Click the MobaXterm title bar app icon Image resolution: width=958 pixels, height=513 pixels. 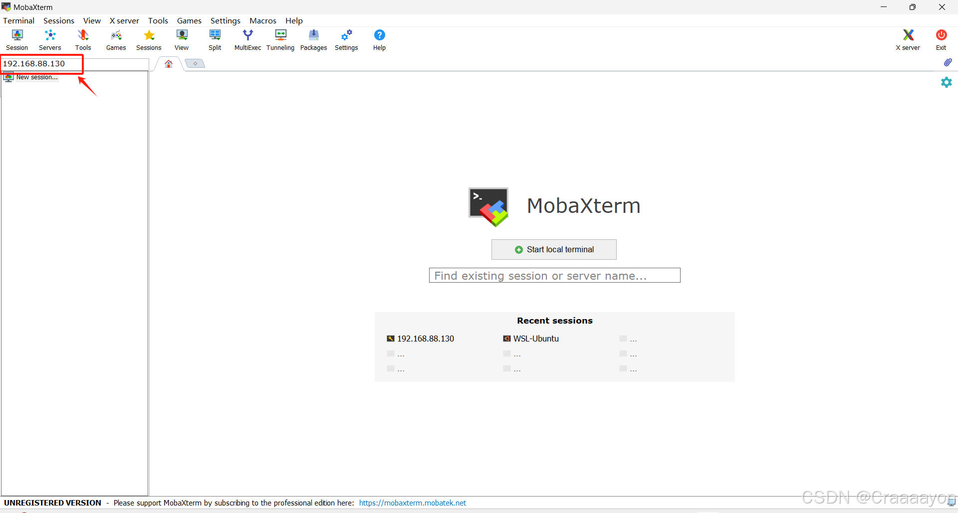click(6, 7)
